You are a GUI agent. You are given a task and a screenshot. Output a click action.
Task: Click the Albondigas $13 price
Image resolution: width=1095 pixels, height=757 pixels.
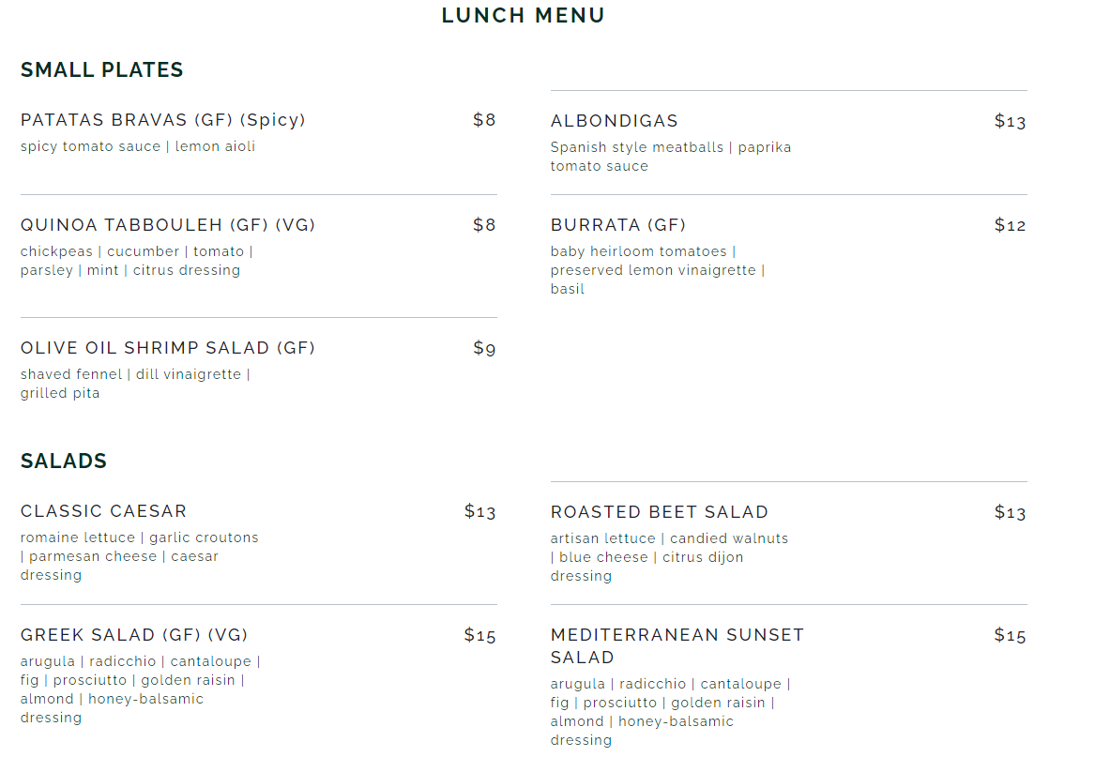[x=1010, y=122]
